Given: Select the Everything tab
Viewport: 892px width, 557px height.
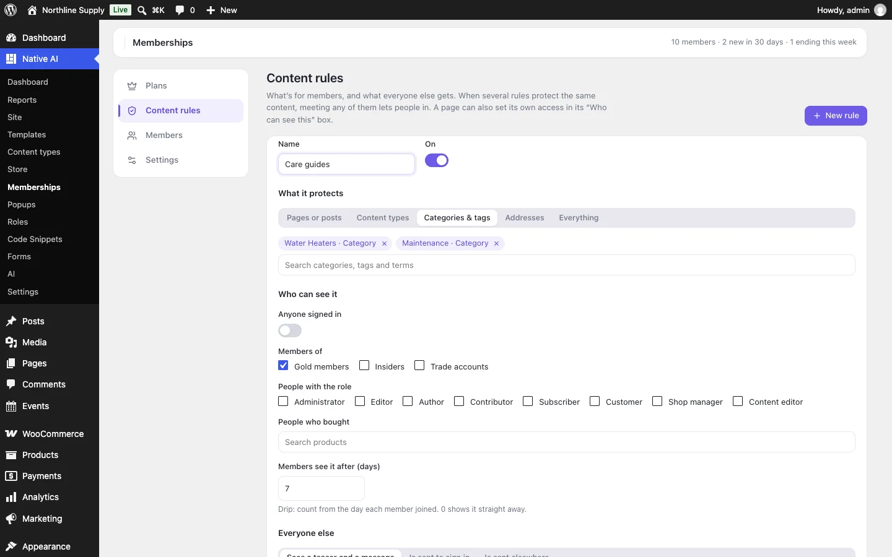Looking at the screenshot, I should (x=579, y=218).
